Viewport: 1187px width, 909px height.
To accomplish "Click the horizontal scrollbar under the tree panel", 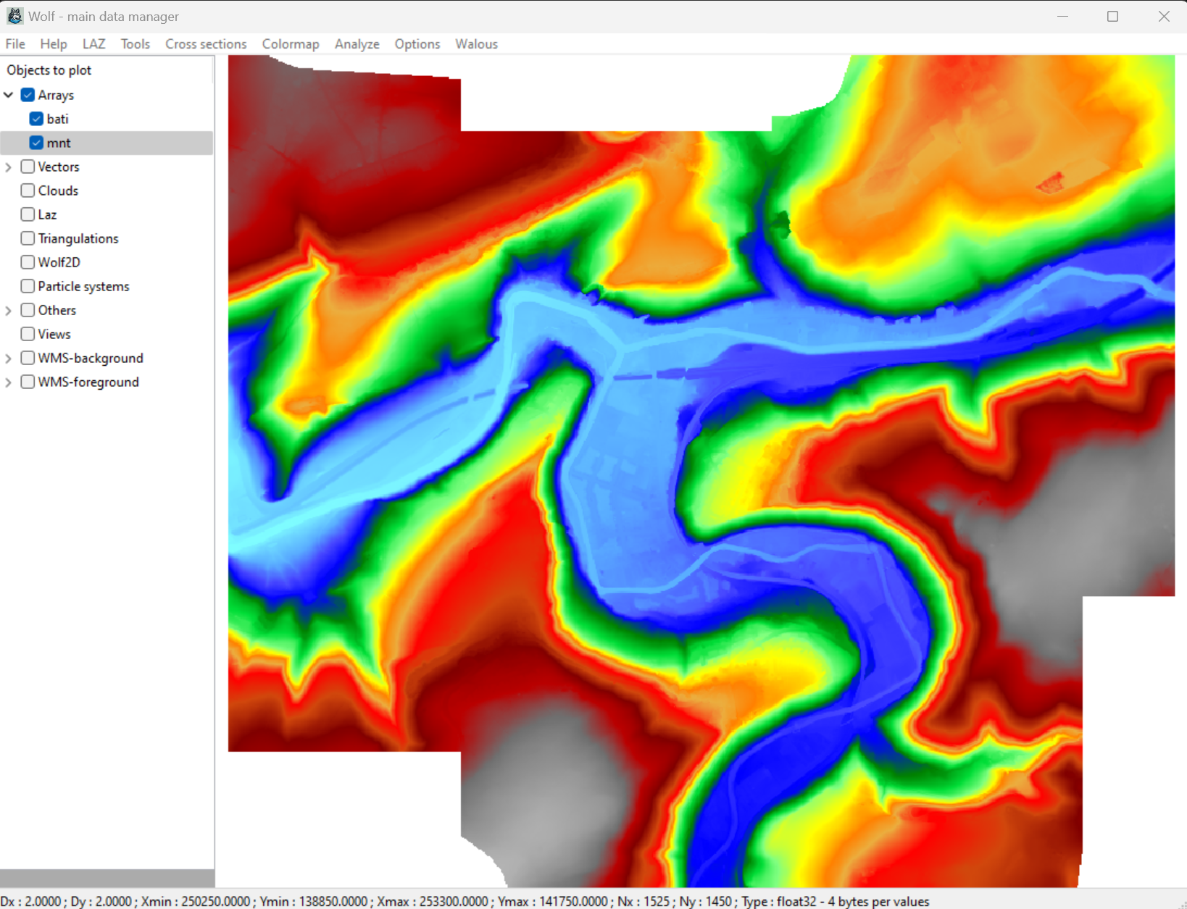I will pos(107,878).
